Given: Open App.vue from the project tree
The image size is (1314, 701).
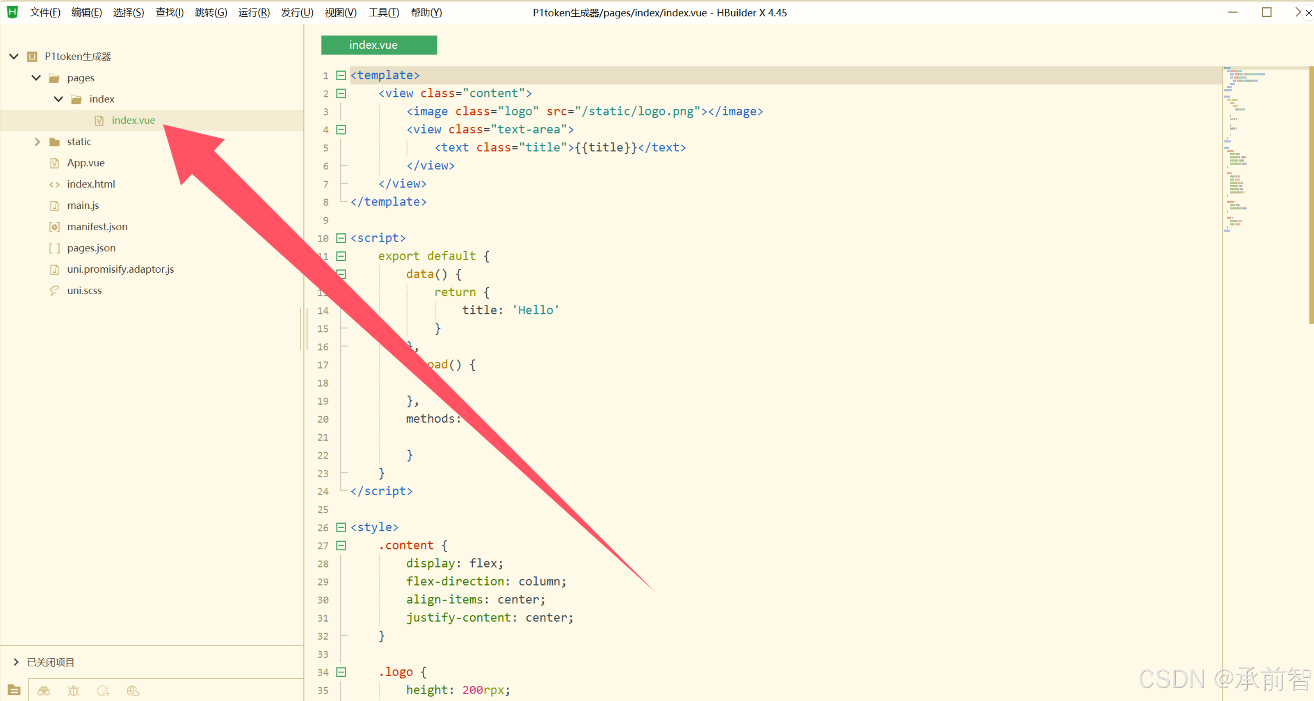Looking at the screenshot, I should tap(86, 163).
